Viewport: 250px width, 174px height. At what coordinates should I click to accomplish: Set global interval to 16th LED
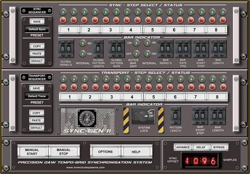click(x=83, y=54)
